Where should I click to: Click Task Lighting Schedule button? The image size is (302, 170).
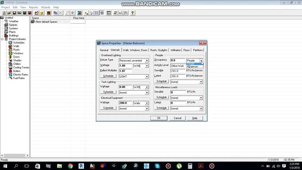[x=108, y=92]
